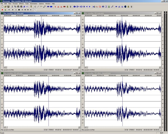Click the red circle analysis icon

point(100,7)
